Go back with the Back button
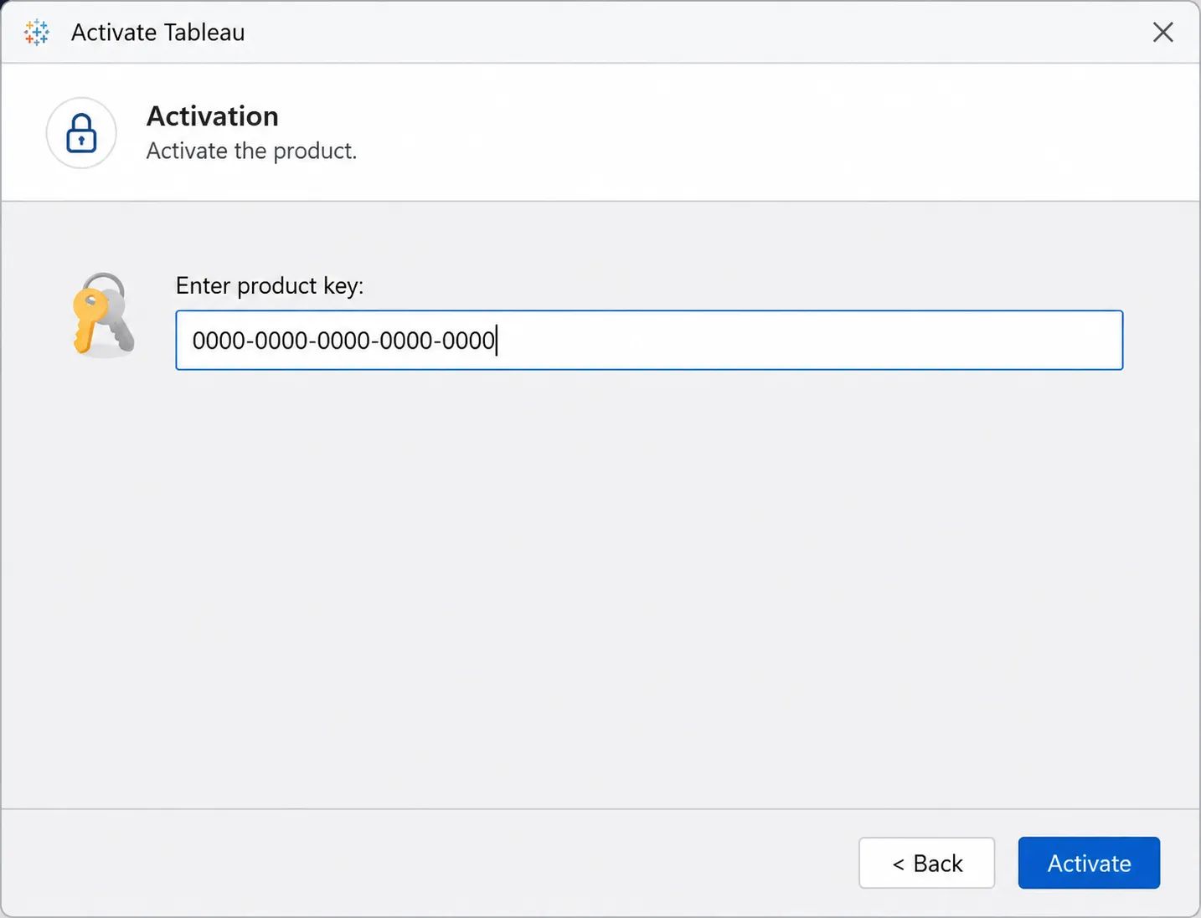 point(926,863)
